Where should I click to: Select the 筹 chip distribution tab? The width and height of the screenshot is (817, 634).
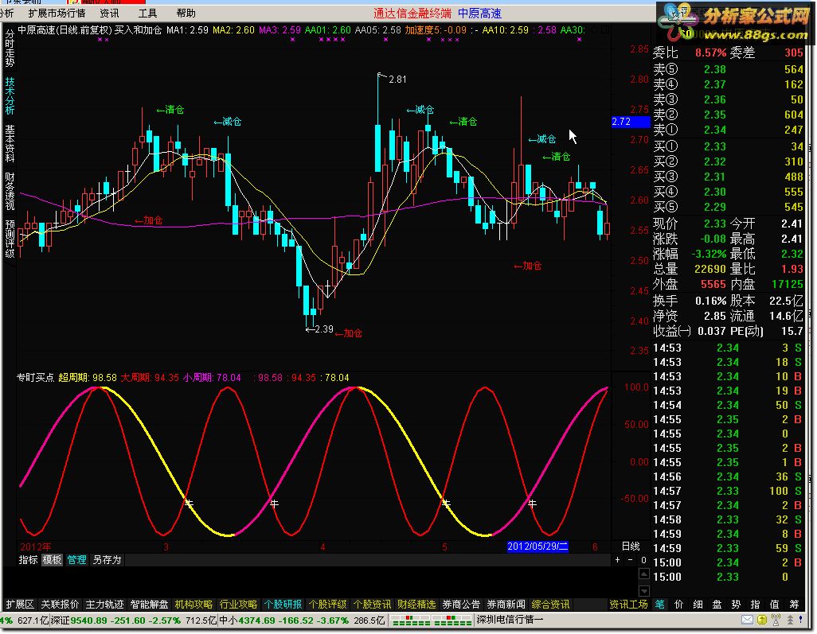tap(794, 605)
